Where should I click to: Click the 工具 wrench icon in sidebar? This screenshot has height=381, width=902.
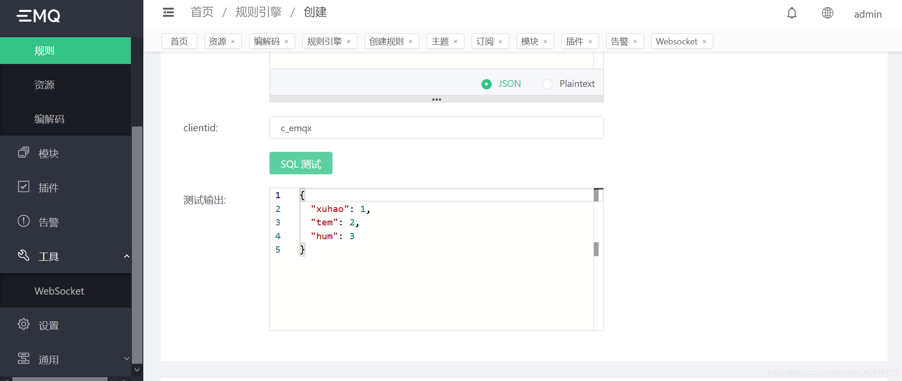coord(23,255)
